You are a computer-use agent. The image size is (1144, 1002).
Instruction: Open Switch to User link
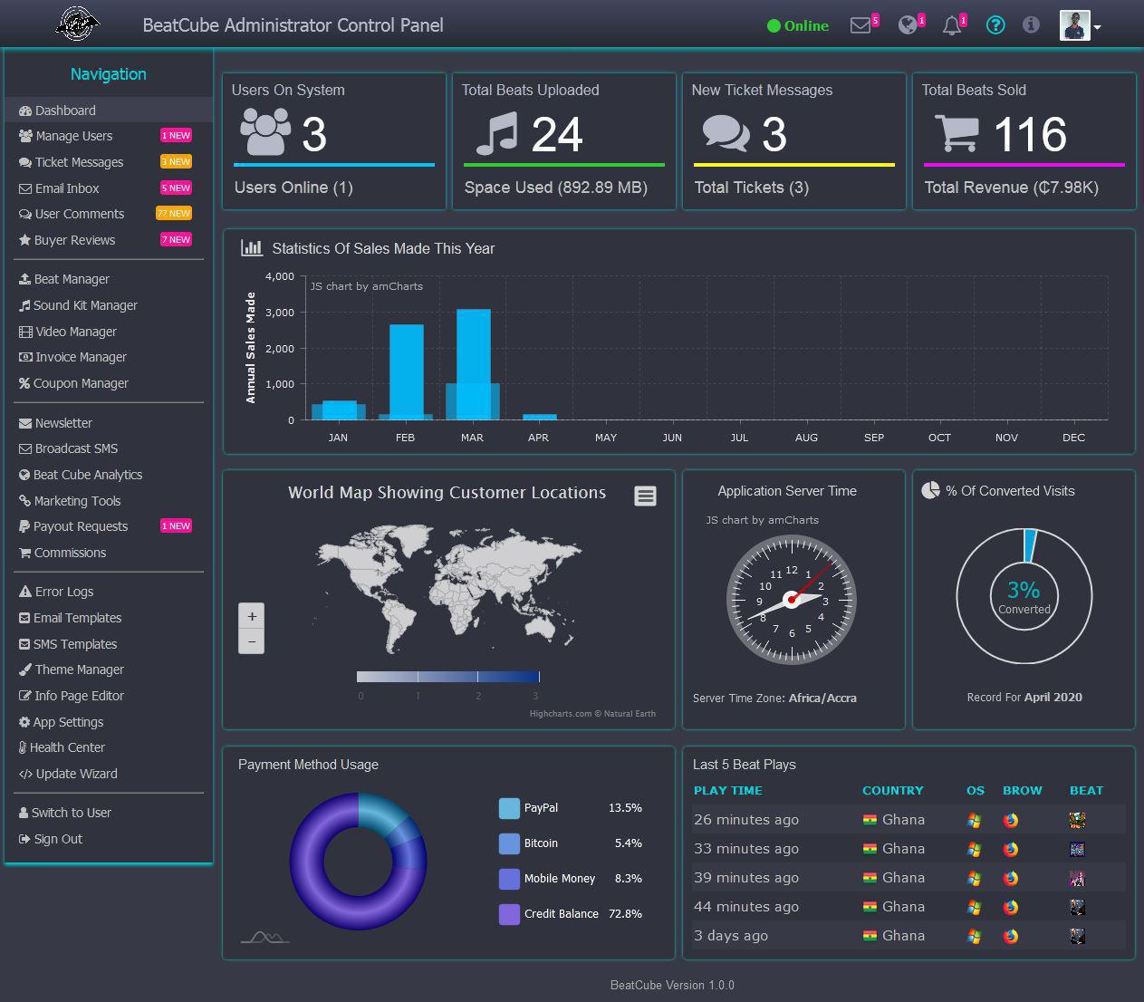(71, 813)
